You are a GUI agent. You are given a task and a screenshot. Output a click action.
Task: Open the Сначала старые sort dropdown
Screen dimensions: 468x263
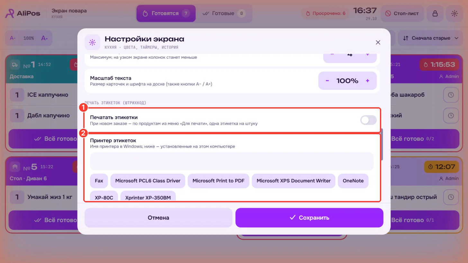[430, 38]
